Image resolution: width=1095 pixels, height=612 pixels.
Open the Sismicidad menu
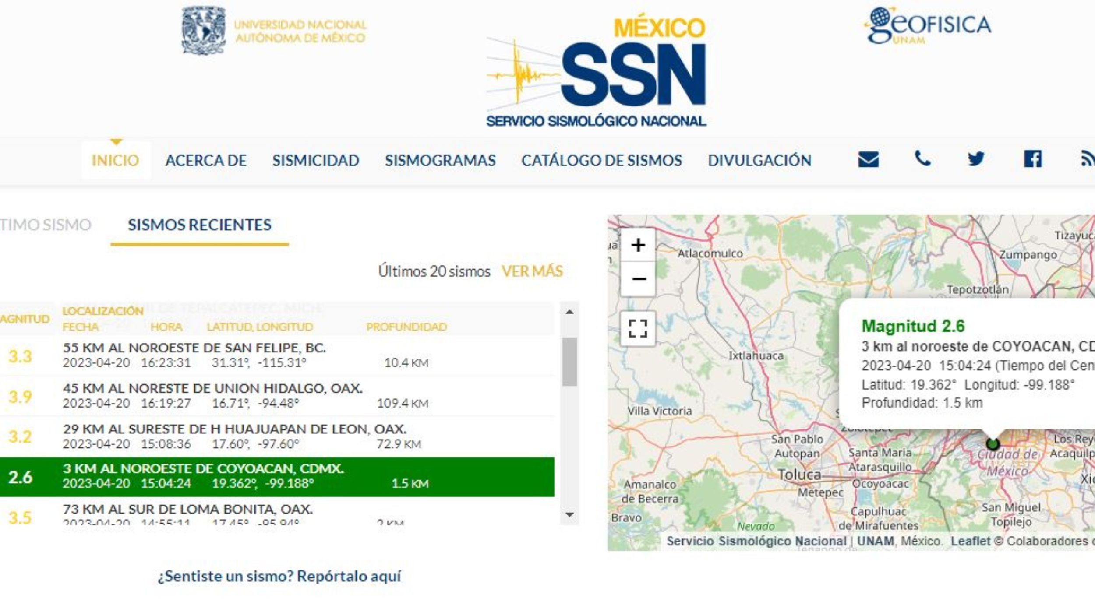[x=315, y=161]
